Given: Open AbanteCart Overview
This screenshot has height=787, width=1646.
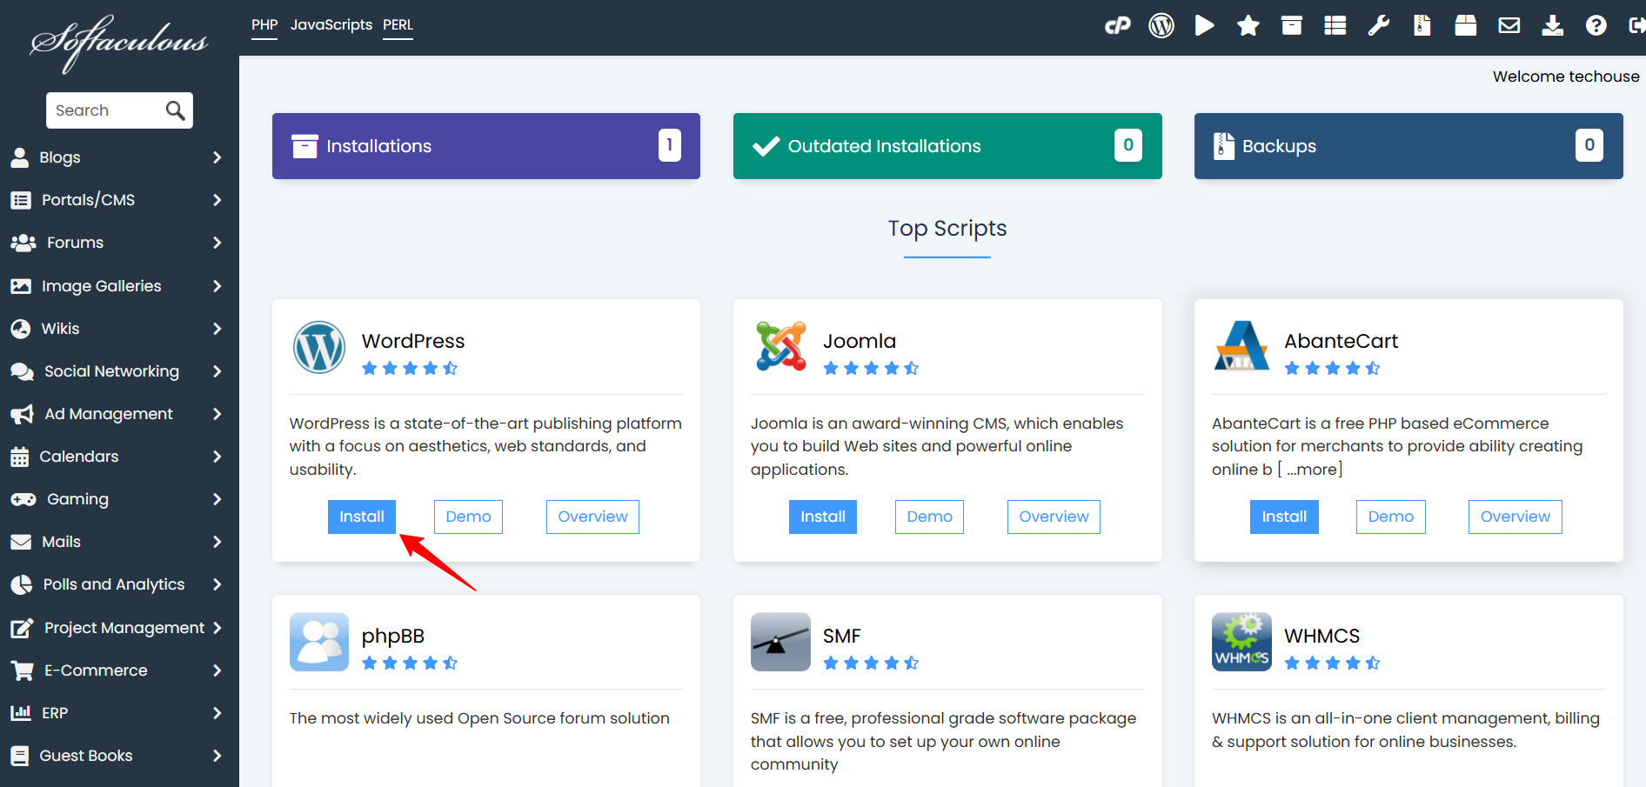Looking at the screenshot, I should 1515,517.
